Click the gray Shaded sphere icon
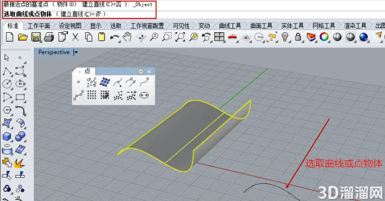Screen dimensions: 385x201 point(337,37)
